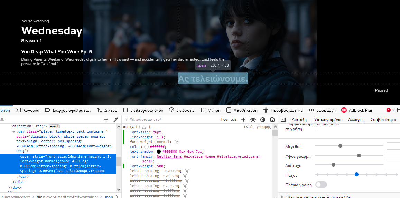Open the Αλλαγές changes tab
Screen dimensions: 400x198
pyautogui.click(x=356, y=120)
